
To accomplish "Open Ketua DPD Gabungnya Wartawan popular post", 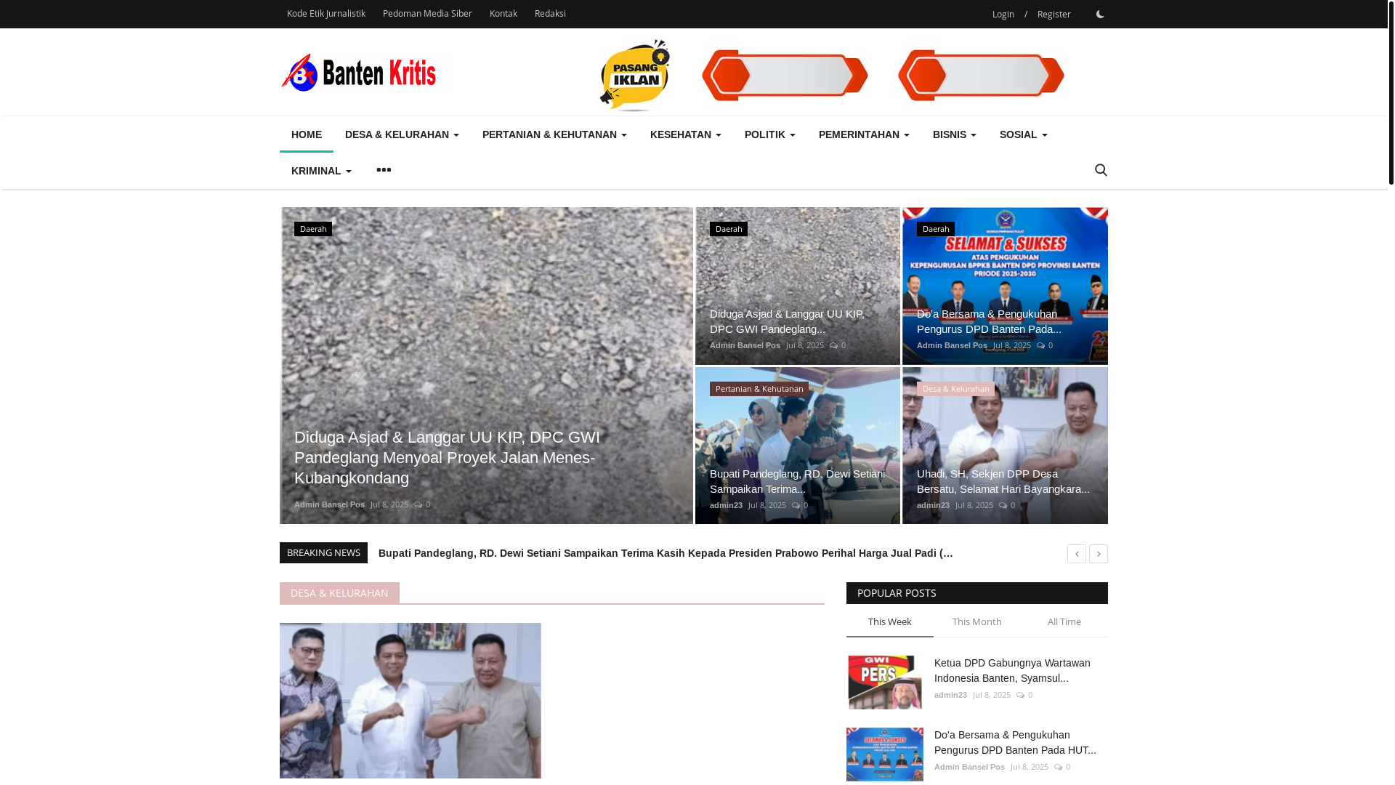I will [1012, 670].
